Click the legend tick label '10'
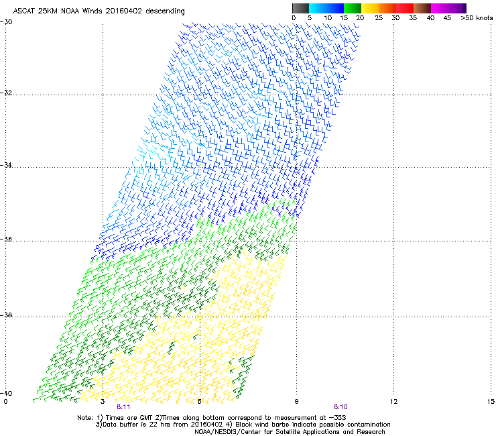496x436 pixels. [x=328, y=18]
